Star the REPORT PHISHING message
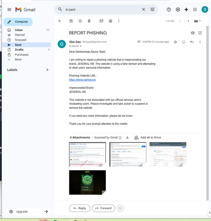This screenshot has width=211, height=221. [x=175, y=42]
